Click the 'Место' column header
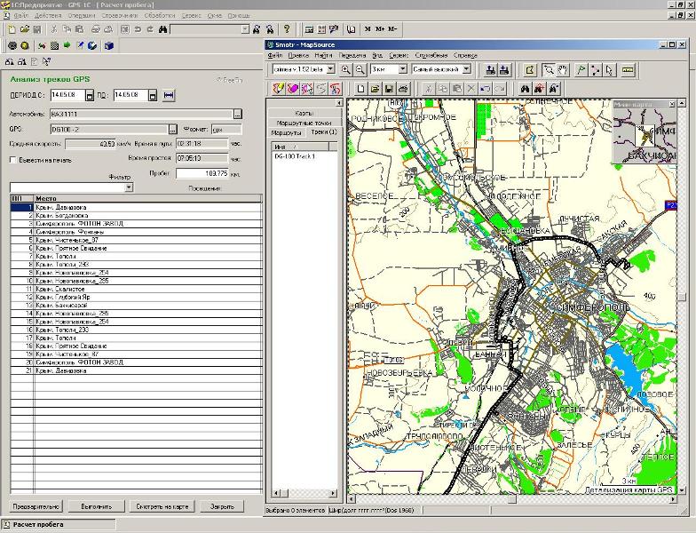Screen dimensions: 696x533 tap(148, 199)
